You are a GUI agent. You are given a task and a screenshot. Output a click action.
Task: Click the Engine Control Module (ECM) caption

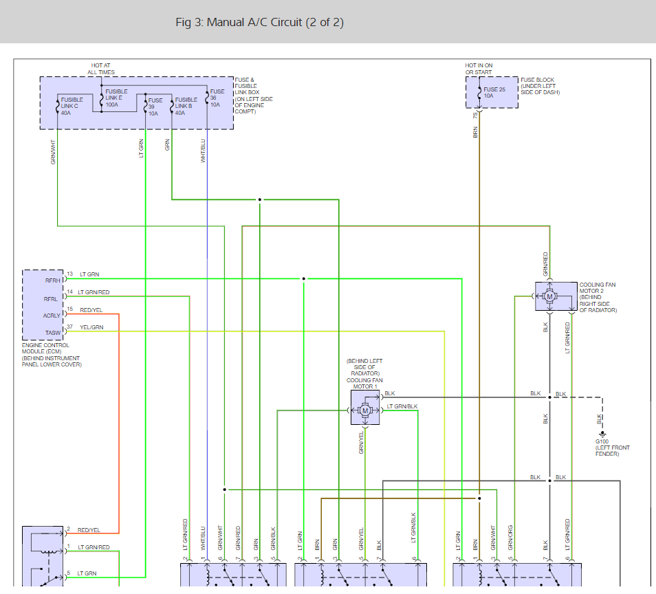[x=51, y=355]
